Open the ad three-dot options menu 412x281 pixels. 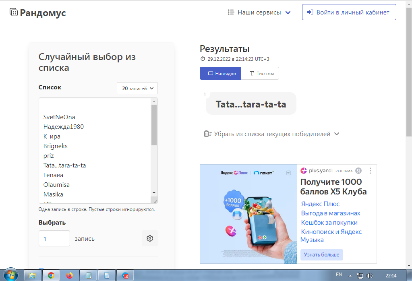pos(371,171)
